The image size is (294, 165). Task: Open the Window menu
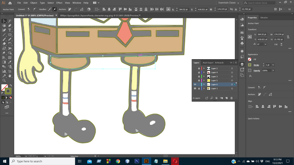tap(77, 3)
